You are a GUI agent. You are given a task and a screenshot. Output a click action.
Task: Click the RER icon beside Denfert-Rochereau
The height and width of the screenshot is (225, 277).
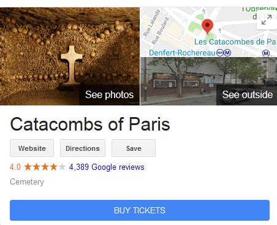[x=219, y=53]
